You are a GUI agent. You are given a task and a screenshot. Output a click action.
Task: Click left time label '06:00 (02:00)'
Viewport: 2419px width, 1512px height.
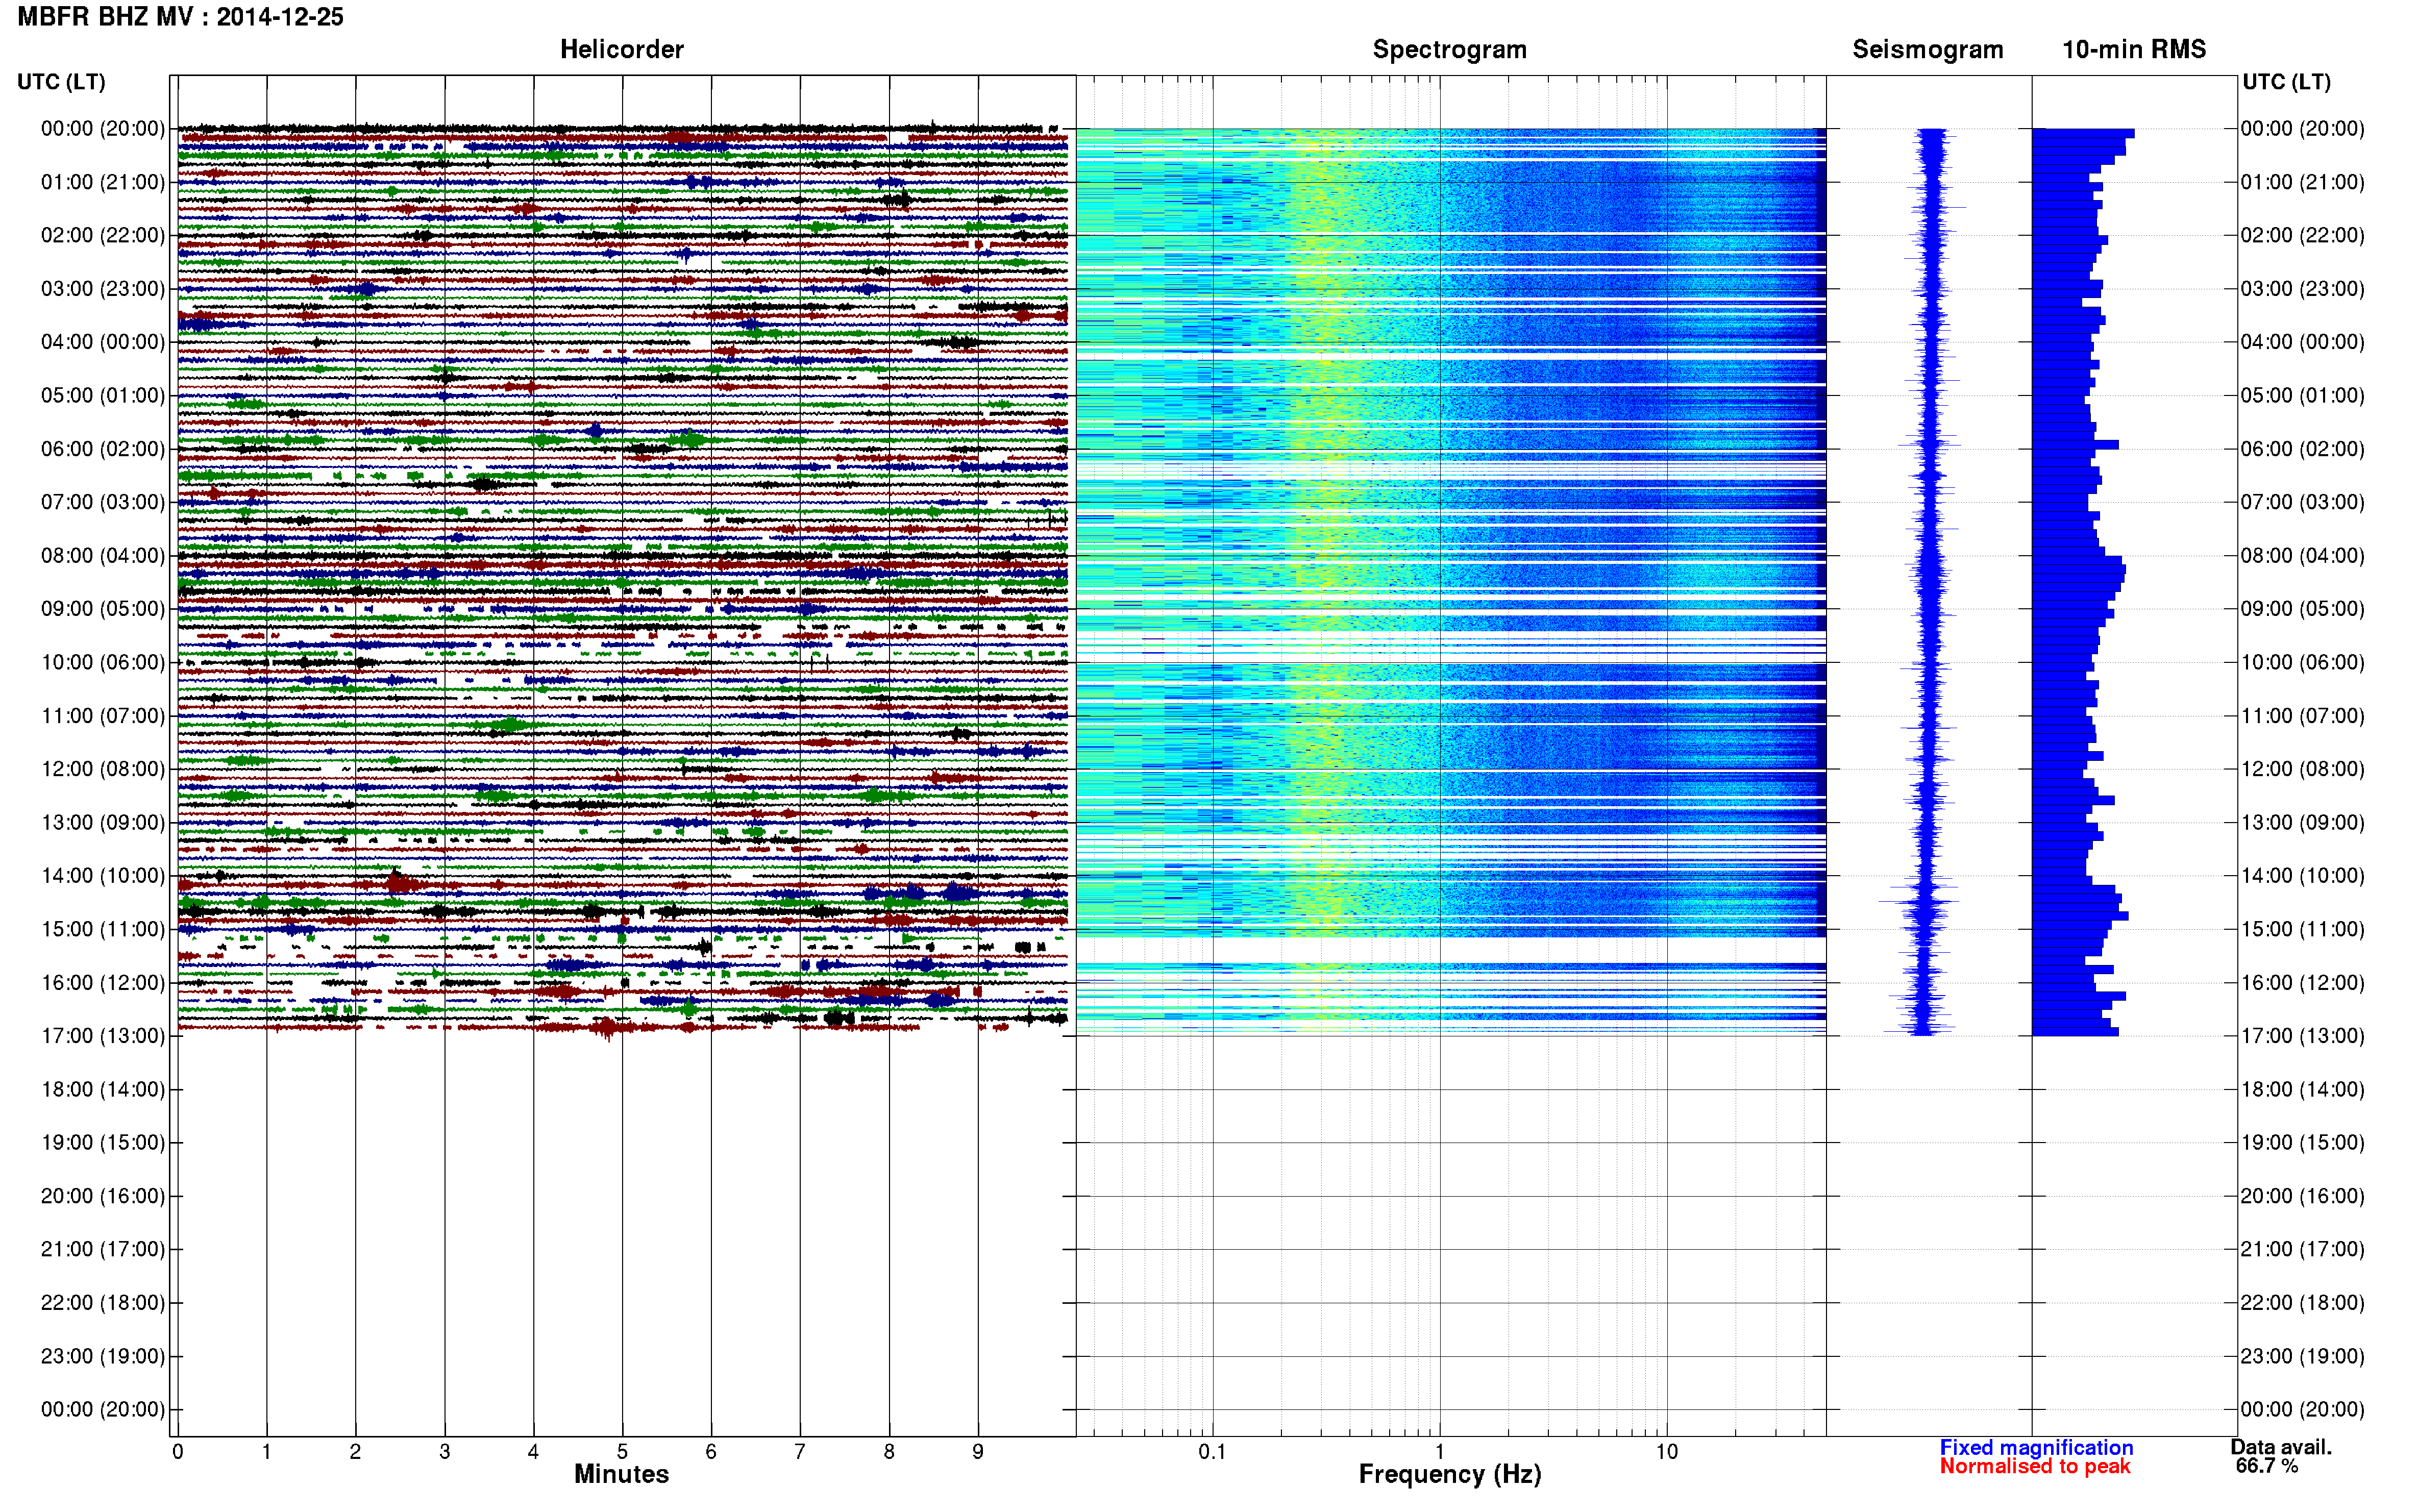click(103, 449)
